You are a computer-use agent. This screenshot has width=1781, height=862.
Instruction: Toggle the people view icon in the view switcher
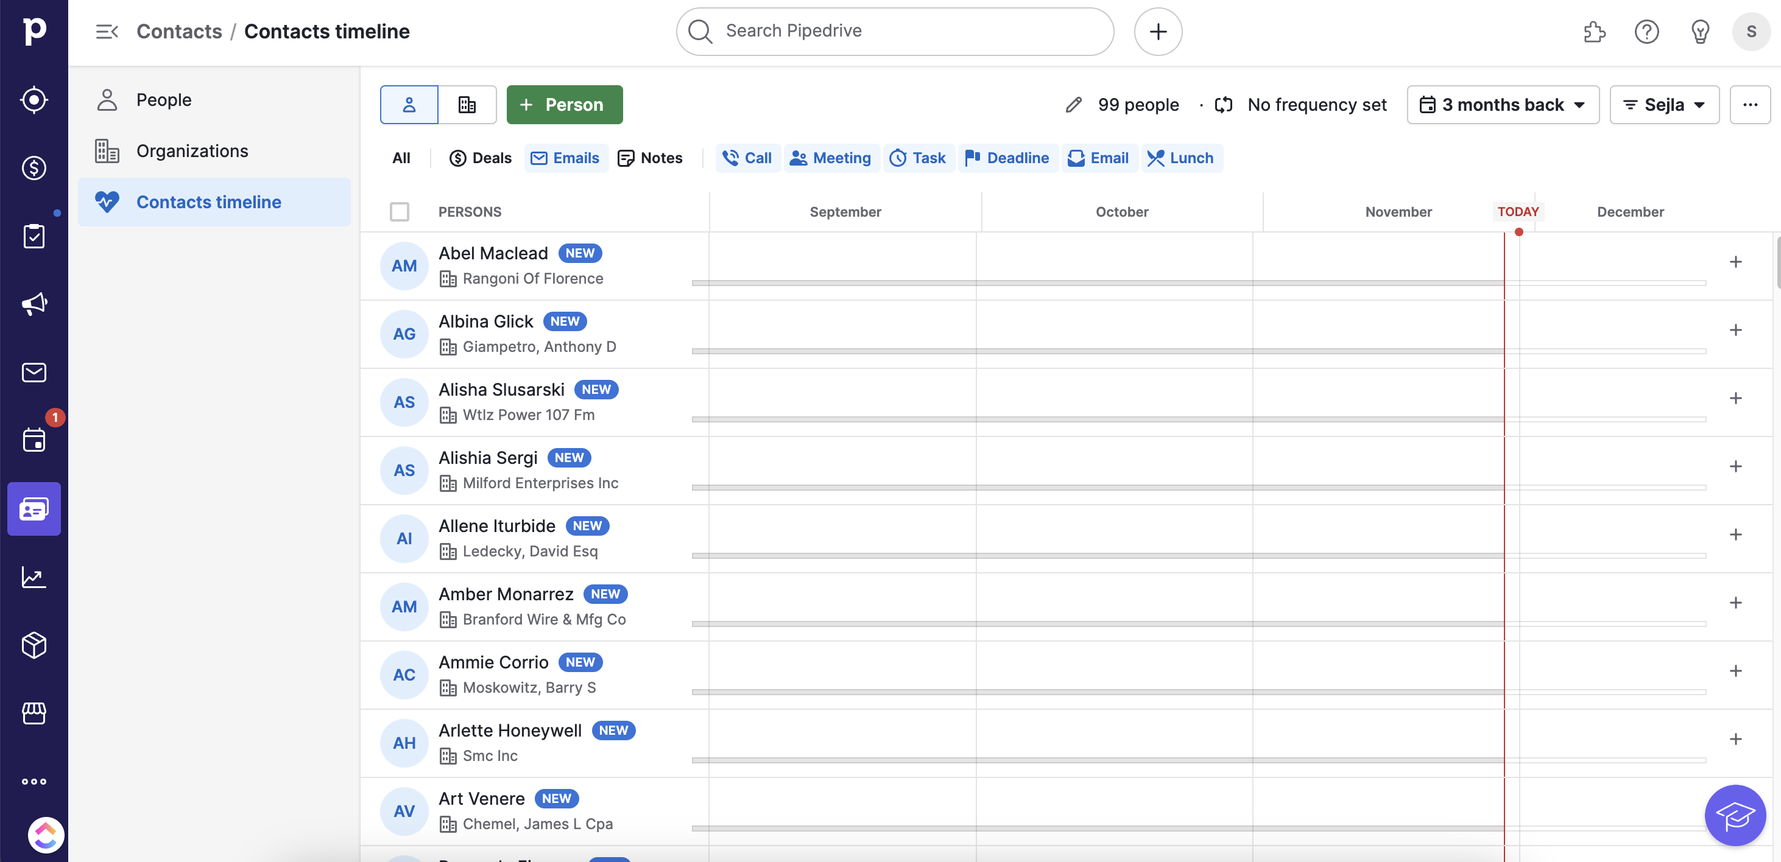tap(409, 104)
